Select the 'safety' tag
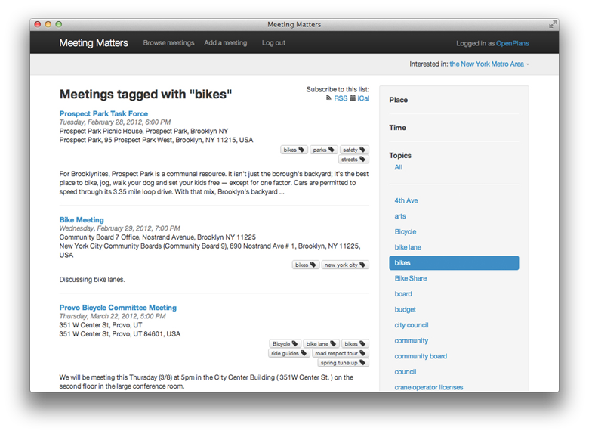This screenshot has height=434, width=589. [x=354, y=150]
